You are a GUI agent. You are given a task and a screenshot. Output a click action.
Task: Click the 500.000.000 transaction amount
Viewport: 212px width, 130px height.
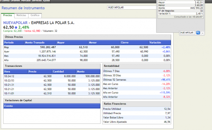click(x=93, y=76)
